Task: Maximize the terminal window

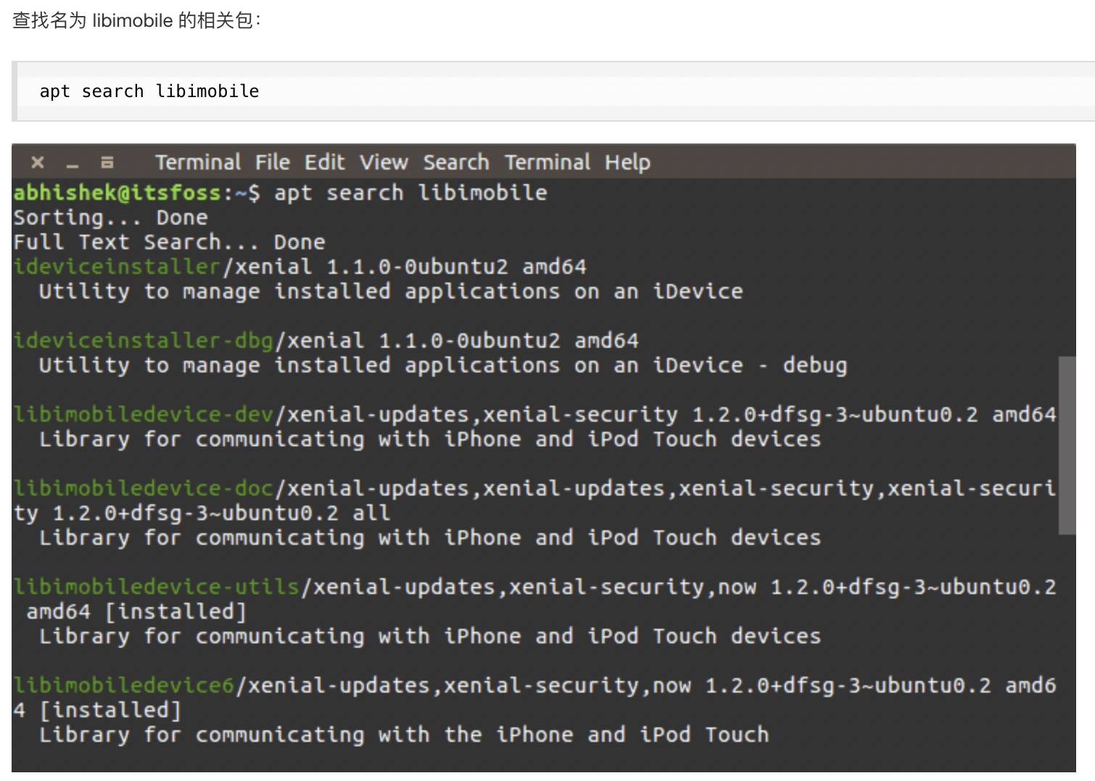Action: 107,162
